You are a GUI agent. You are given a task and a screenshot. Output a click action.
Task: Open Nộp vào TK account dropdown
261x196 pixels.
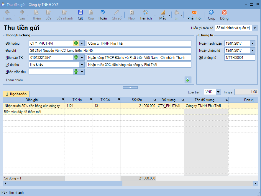tap(82, 58)
